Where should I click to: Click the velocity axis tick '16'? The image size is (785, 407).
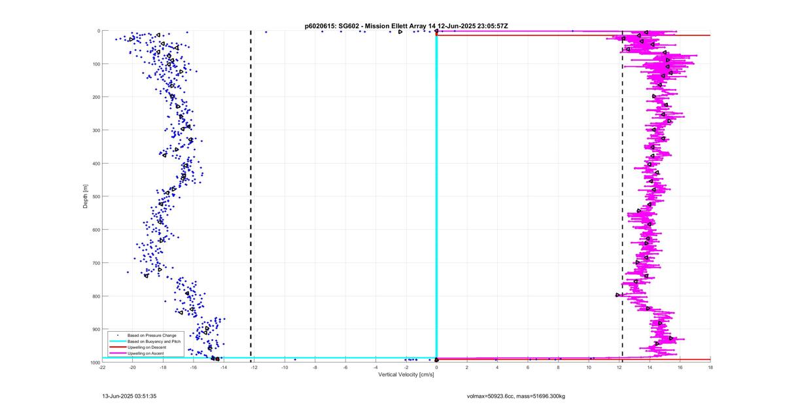(680, 368)
